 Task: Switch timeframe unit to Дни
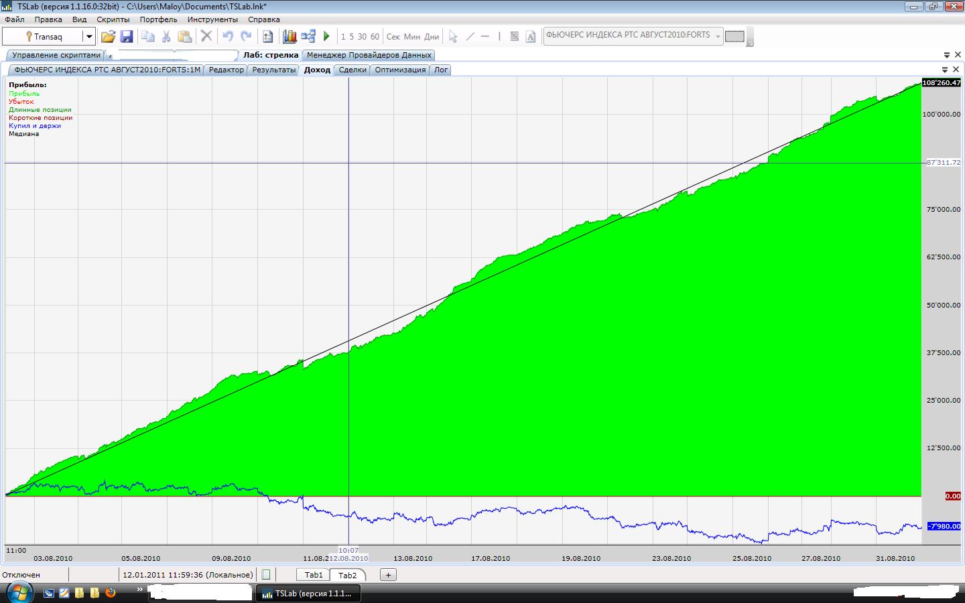click(432, 37)
